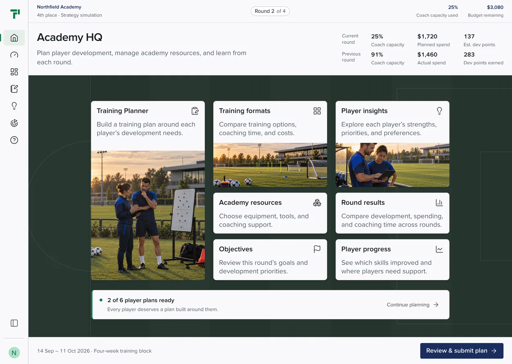Click lightbulb icon on Player insights card
The image size is (512, 364).
[x=440, y=111]
